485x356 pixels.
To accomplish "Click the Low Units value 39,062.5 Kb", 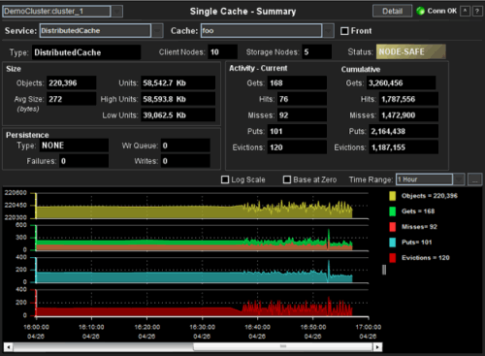I will pyautogui.click(x=178, y=115).
